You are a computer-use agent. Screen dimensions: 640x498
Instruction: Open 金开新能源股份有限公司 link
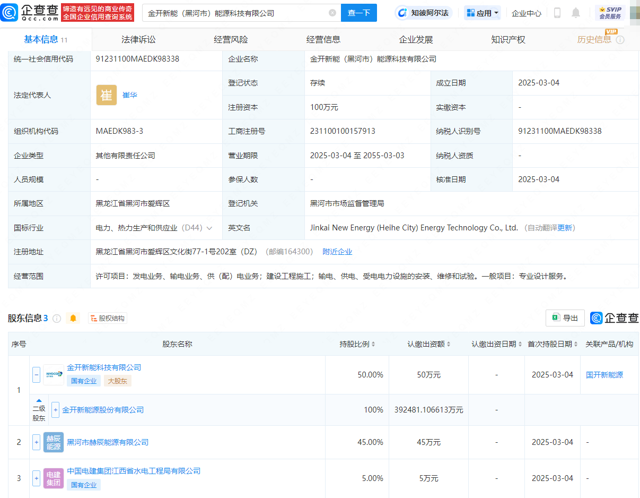coord(103,410)
